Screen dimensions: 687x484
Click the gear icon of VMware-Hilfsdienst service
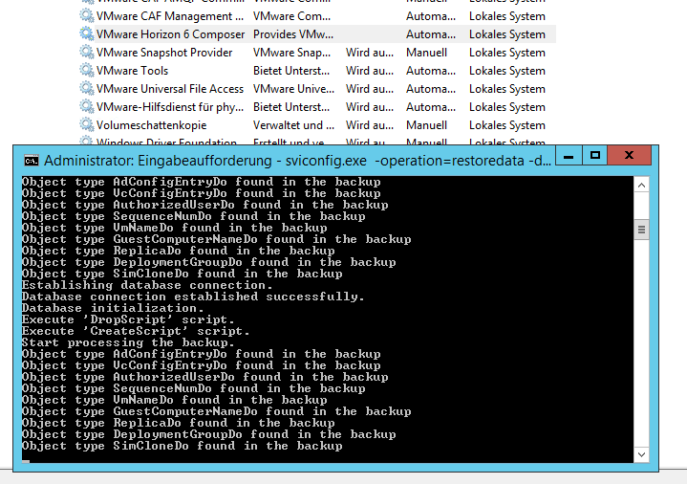86,106
